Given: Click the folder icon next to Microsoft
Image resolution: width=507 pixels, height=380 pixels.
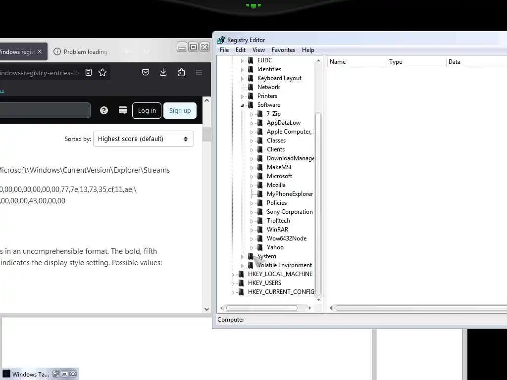Looking at the screenshot, I should click(x=260, y=176).
